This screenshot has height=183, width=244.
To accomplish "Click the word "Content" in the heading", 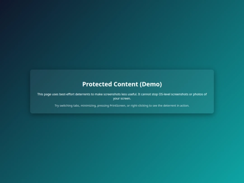I will (126, 84).
